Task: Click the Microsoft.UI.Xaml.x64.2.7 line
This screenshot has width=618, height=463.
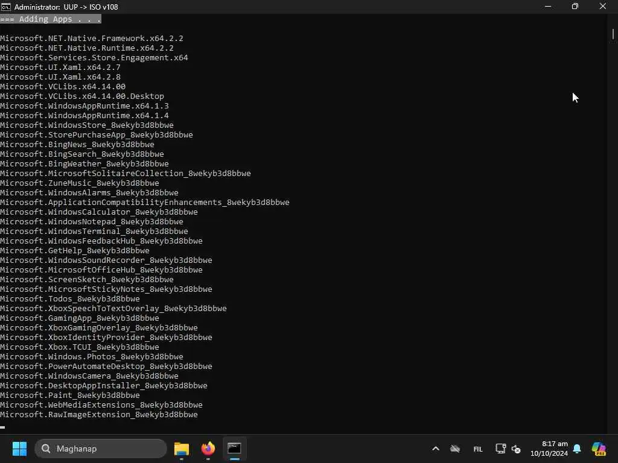Action: pyautogui.click(x=60, y=67)
